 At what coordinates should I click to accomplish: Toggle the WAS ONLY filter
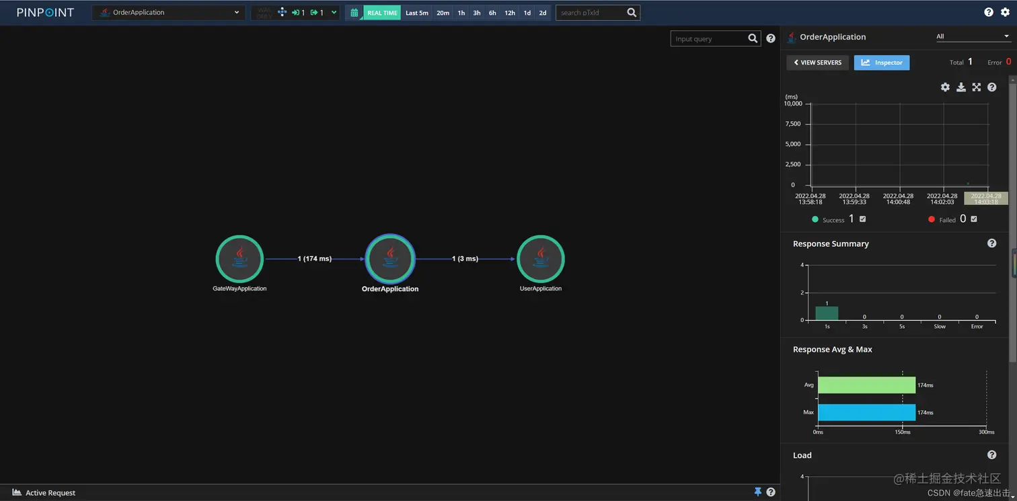coord(264,12)
